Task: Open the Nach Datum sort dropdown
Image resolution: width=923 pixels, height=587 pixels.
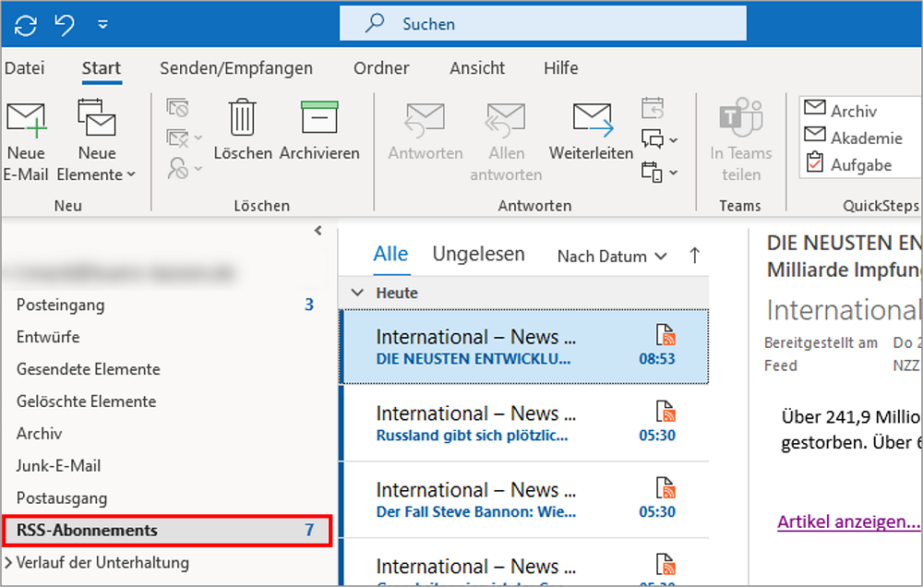Action: (x=612, y=256)
